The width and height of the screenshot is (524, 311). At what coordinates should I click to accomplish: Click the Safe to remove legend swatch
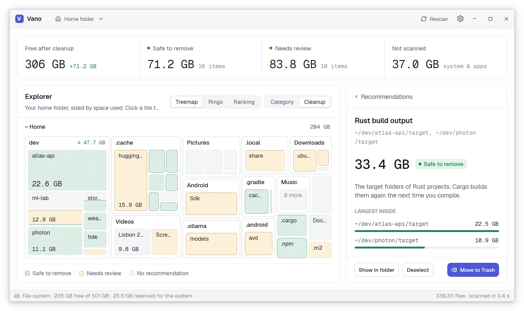27,273
